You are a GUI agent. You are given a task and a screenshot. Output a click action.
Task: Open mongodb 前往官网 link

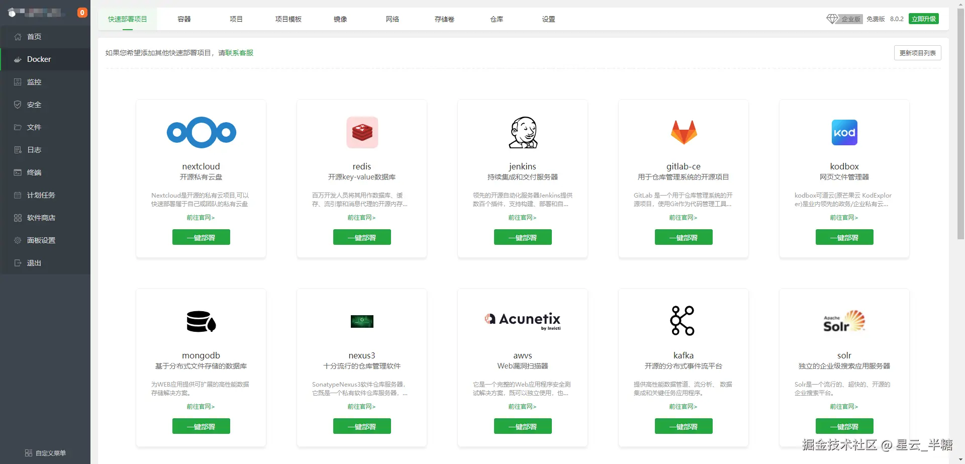point(201,407)
